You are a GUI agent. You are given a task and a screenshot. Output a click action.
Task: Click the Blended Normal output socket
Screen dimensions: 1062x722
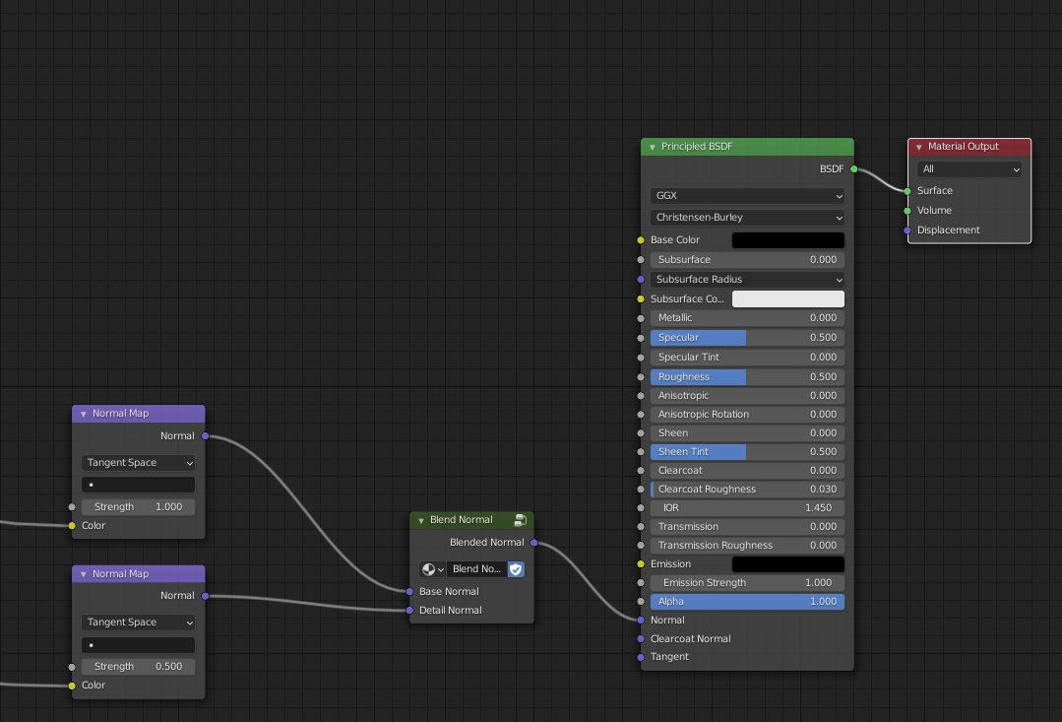pyautogui.click(x=534, y=543)
